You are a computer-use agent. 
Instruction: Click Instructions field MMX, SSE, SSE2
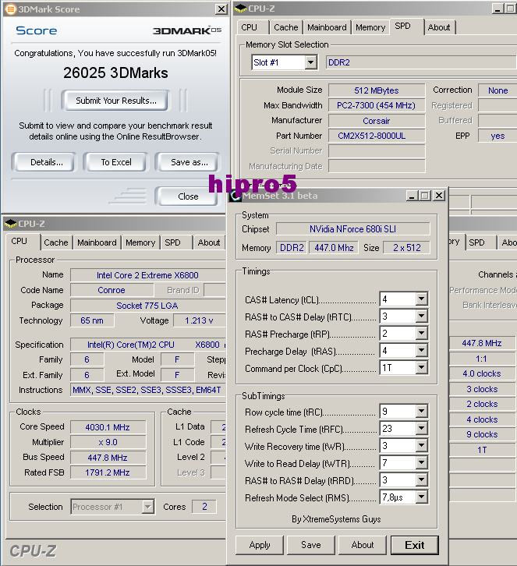[x=147, y=391]
